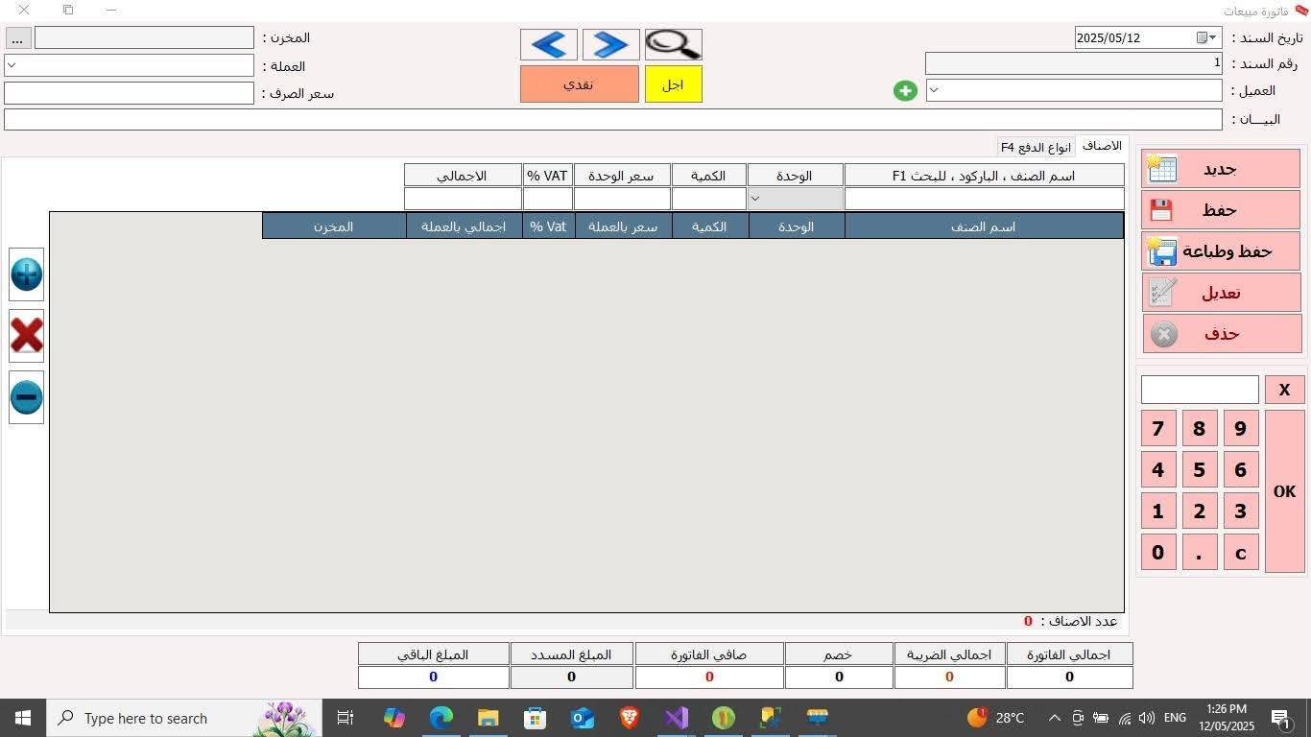Click the جديد new invoice button
Screen dimensions: 1311x737
click(x=1220, y=169)
